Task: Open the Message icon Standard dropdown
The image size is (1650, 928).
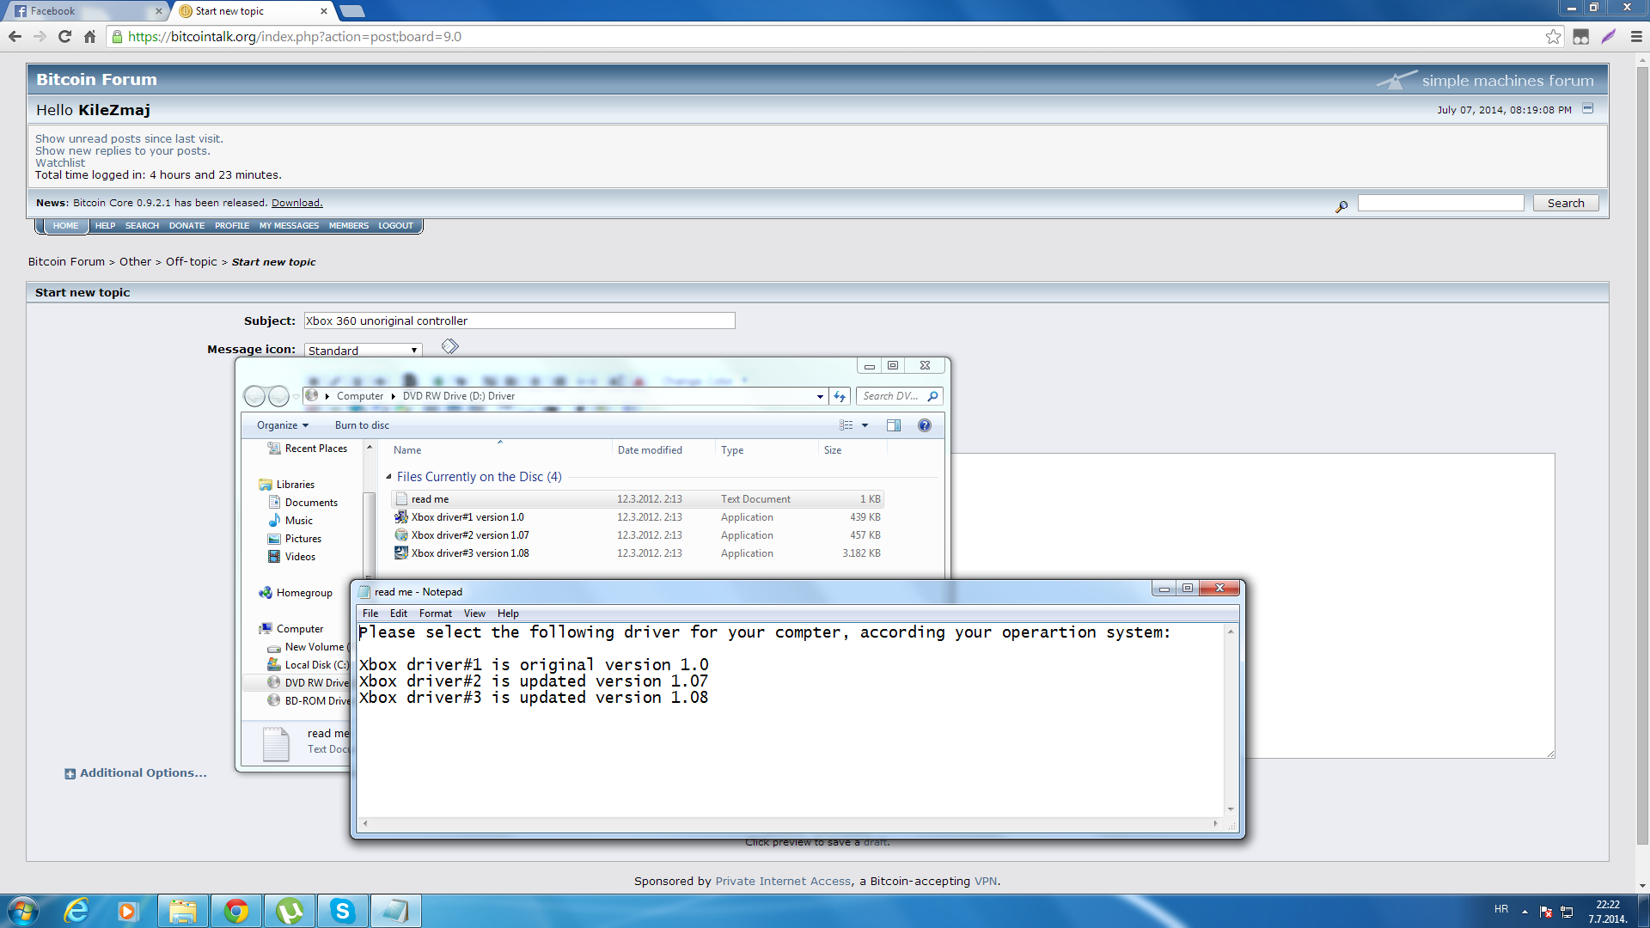Action: tap(364, 351)
